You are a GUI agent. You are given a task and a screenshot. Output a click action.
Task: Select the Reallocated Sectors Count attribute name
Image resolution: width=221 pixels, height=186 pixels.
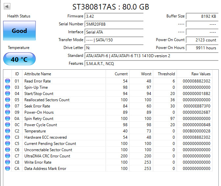47,100
